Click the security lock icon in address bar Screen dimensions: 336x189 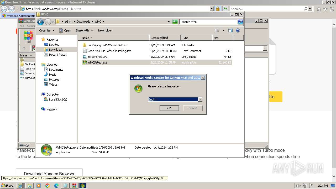(218, 9)
